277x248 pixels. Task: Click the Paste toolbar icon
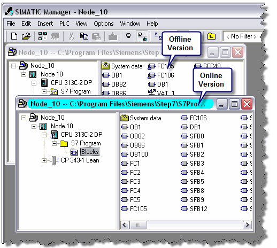pyautogui.click(x=96, y=36)
